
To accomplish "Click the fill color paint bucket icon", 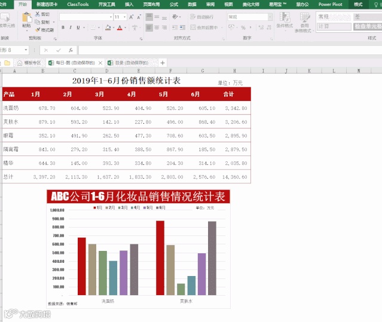I will (x=108, y=27).
